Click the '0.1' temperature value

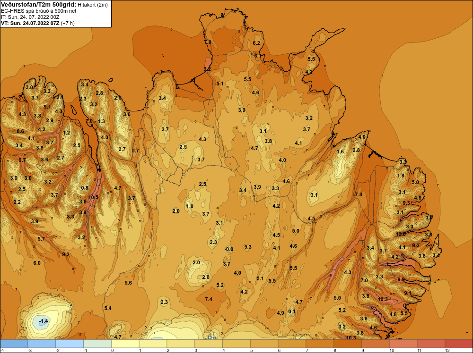291,311
